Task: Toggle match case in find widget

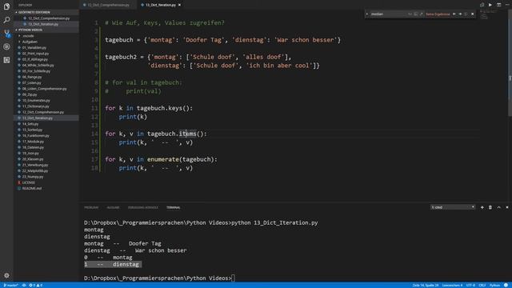Action: pyautogui.click(x=410, y=14)
